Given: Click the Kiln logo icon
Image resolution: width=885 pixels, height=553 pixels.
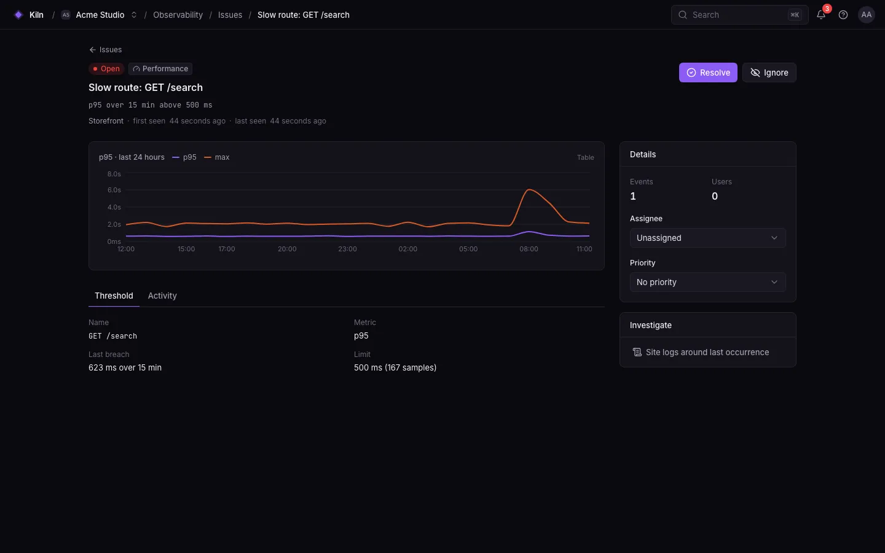Looking at the screenshot, I should tap(18, 15).
